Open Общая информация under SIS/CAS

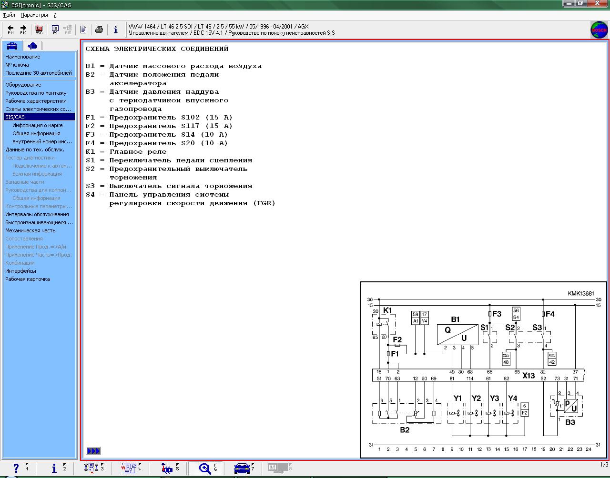pos(36,133)
